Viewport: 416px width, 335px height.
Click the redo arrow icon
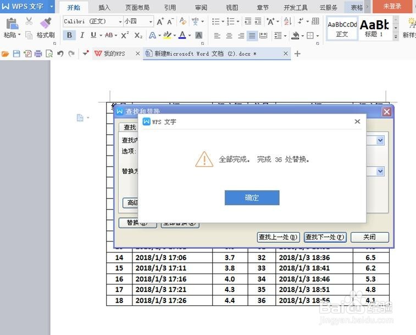pos(71,54)
